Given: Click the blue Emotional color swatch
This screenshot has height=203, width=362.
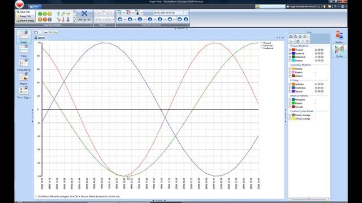Looking at the screenshot, I should click(x=293, y=54).
